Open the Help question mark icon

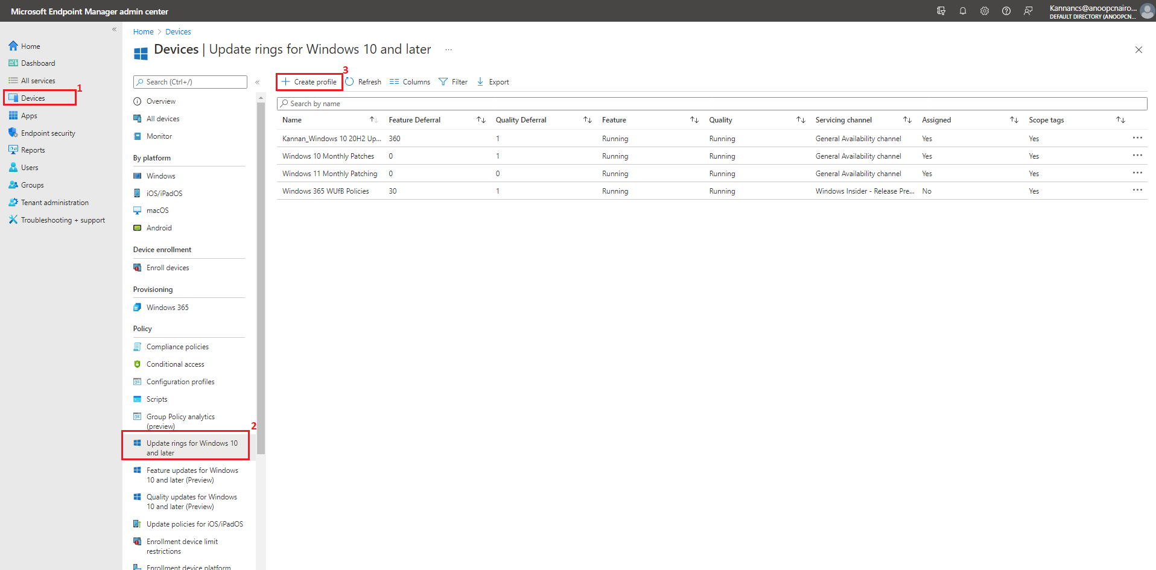[x=1006, y=10]
